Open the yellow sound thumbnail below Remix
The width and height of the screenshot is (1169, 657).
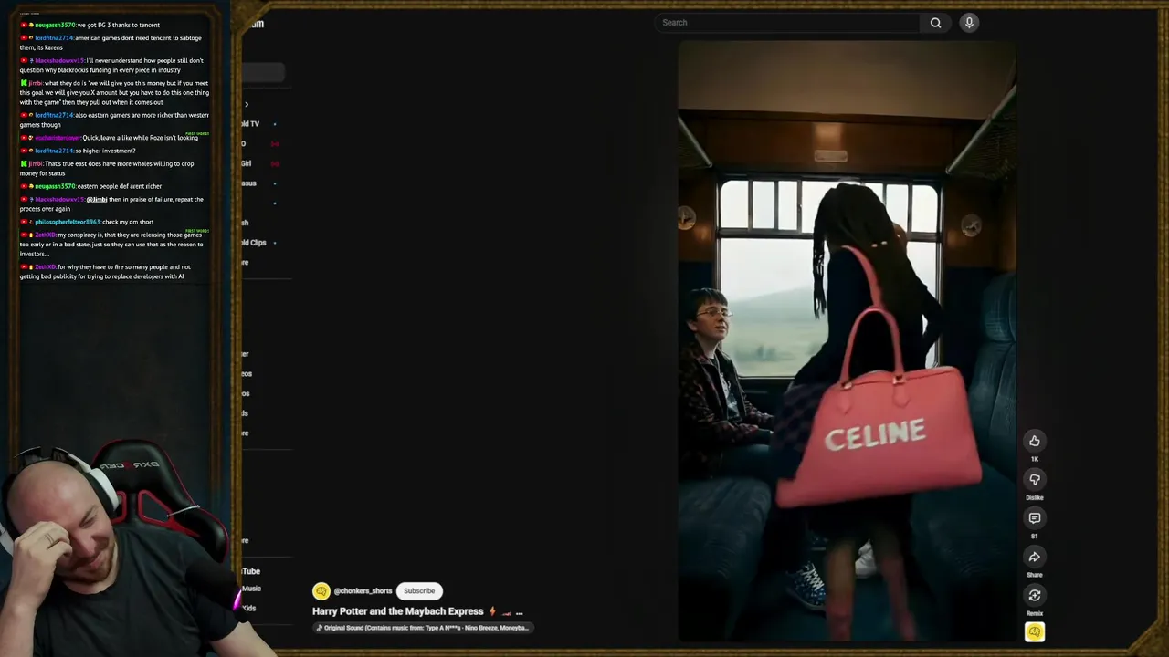click(x=1035, y=631)
